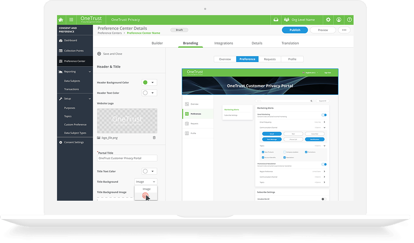Click the green Header Background Color swatch
This screenshot has width=414, height=243.
point(145,83)
